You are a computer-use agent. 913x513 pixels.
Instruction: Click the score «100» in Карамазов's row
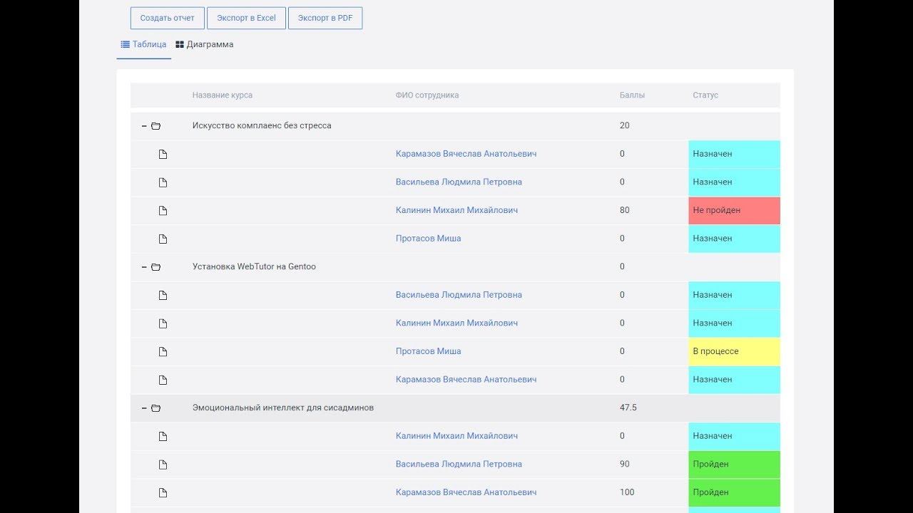coord(627,492)
